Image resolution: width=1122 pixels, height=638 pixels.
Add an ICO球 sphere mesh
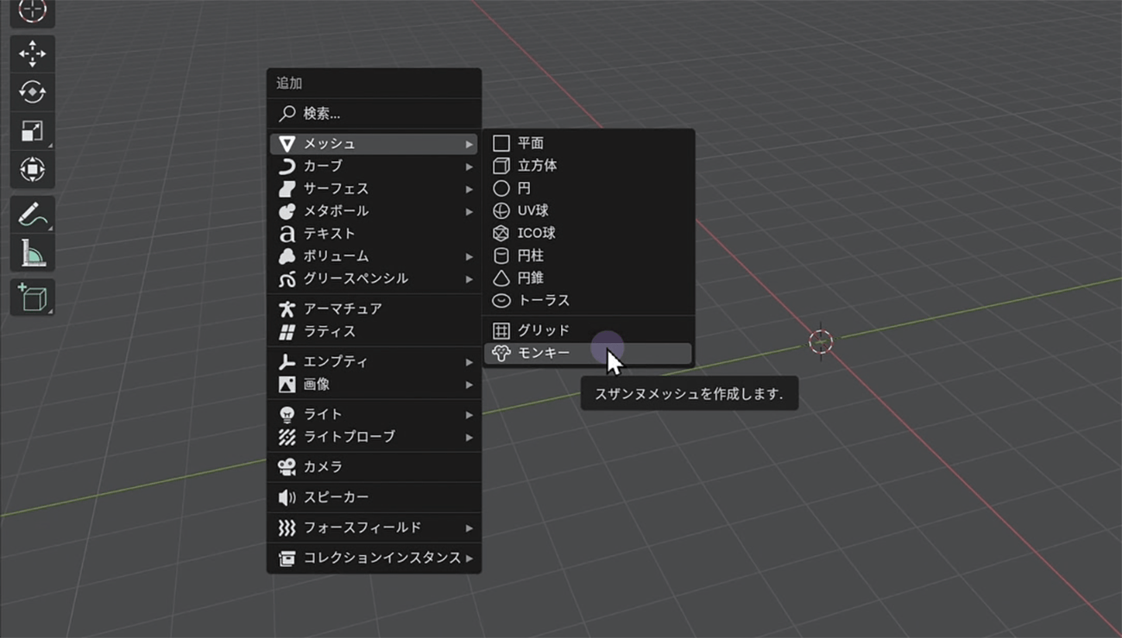(x=588, y=233)
